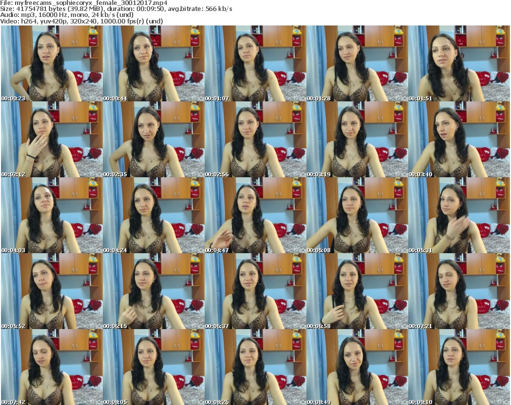This screenshot has width=511, height=405.
Task: Click the frame stamped 00:08:26
Action: tap(255, 367)
